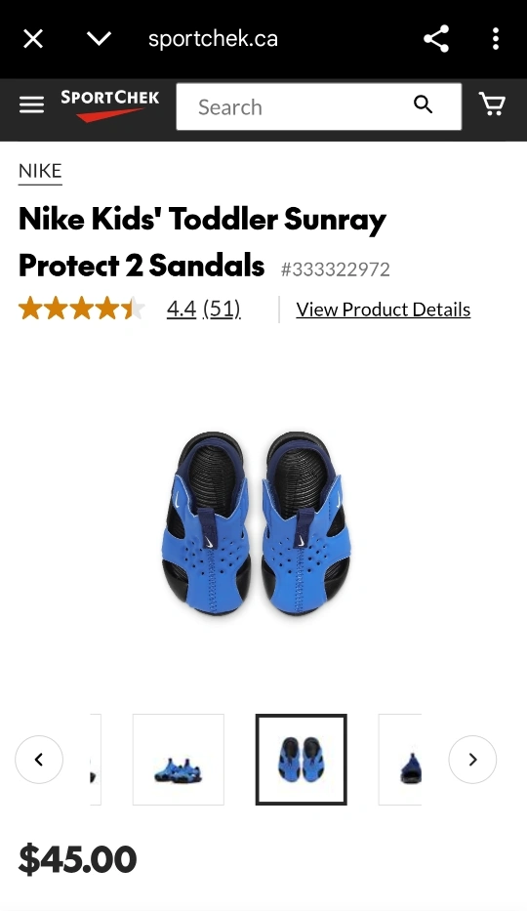This screenshot has height=911, width=527.
Task: Open the (51) reviews link
Action: pyautogui.click(x=222, y=310)
